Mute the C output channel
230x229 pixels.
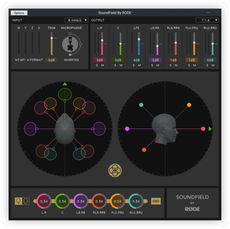pos(121,65)
